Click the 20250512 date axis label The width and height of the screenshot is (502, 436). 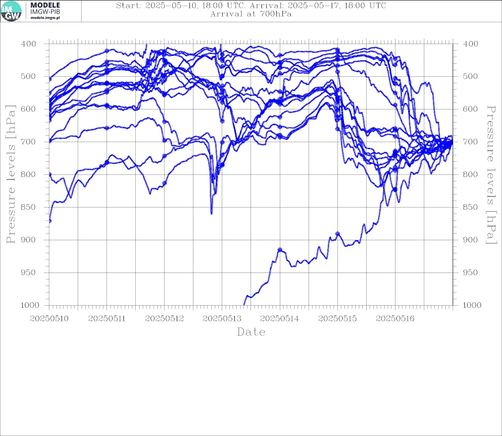(x=164, y=319)
